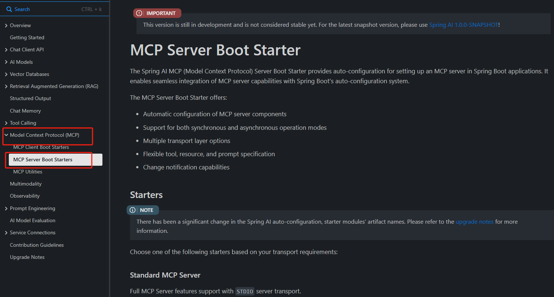Expand the Prompt Engineering chevron
The width and height of the screenshot is (554, 297).
click(x=6, y=208)
